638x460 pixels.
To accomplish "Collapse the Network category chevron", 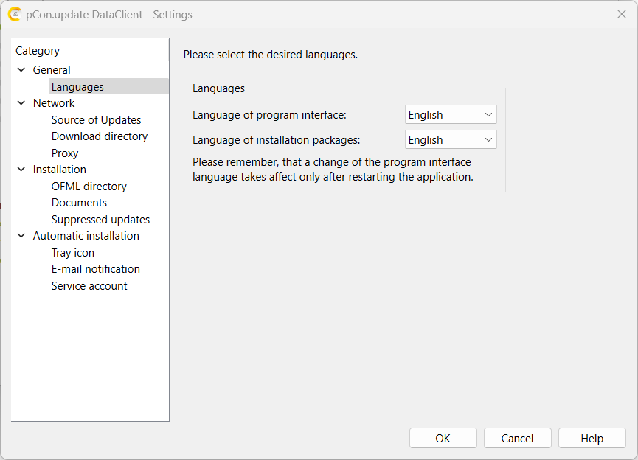I will click(21, 103).
